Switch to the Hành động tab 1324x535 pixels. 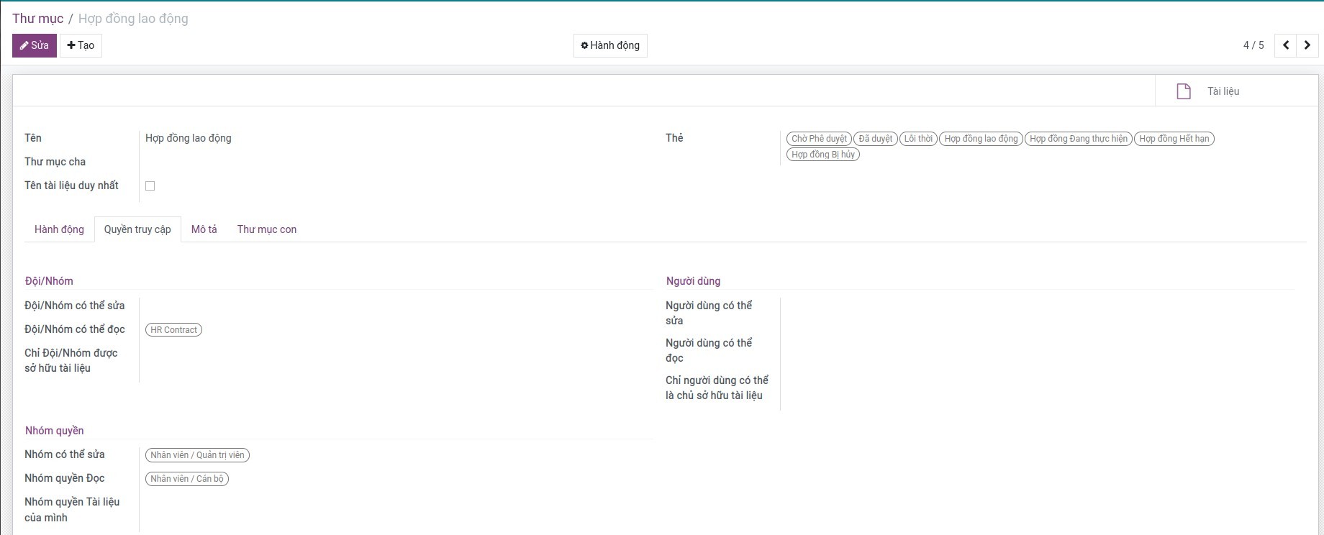tap(59, 229)
